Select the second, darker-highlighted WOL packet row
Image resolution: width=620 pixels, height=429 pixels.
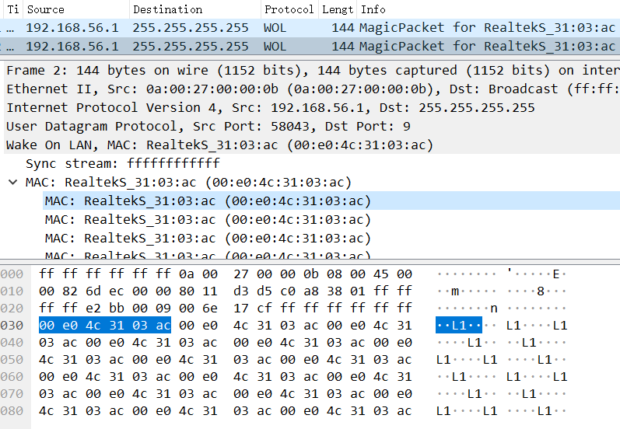tap(311, 46)
